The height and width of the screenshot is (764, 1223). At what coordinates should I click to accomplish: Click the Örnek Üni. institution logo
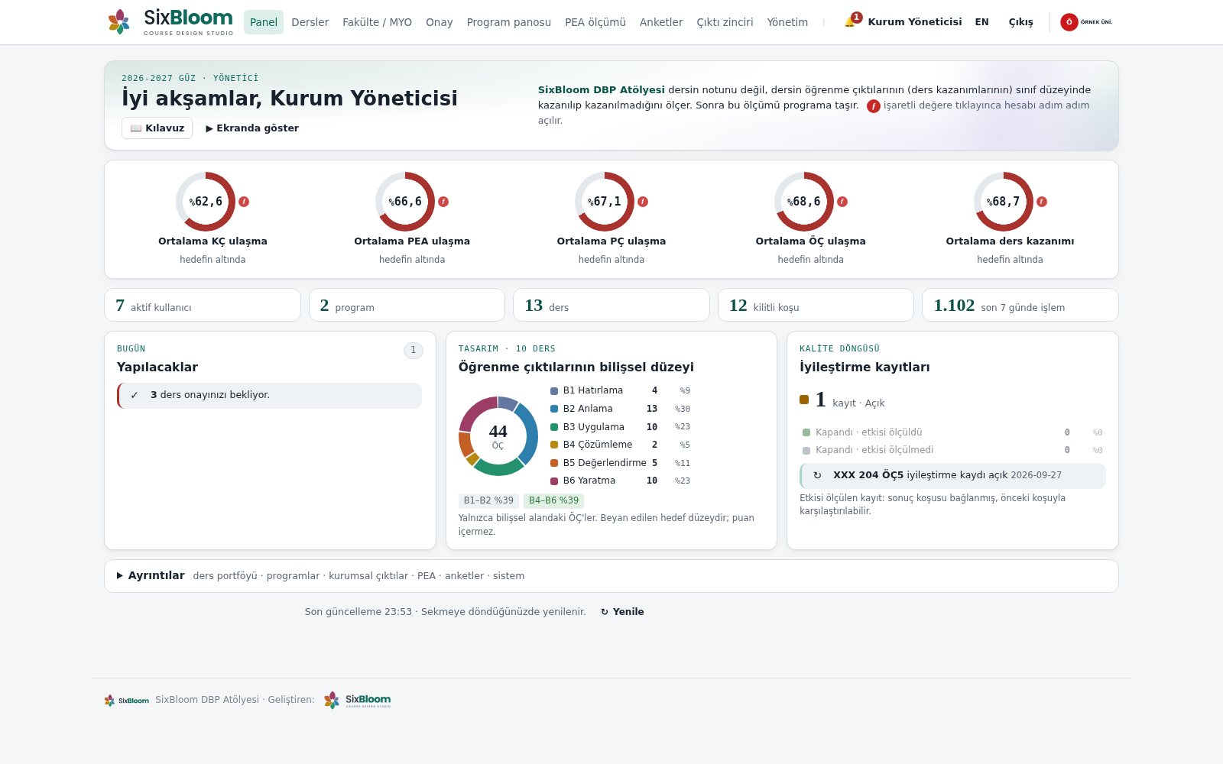click(1086, 22)
